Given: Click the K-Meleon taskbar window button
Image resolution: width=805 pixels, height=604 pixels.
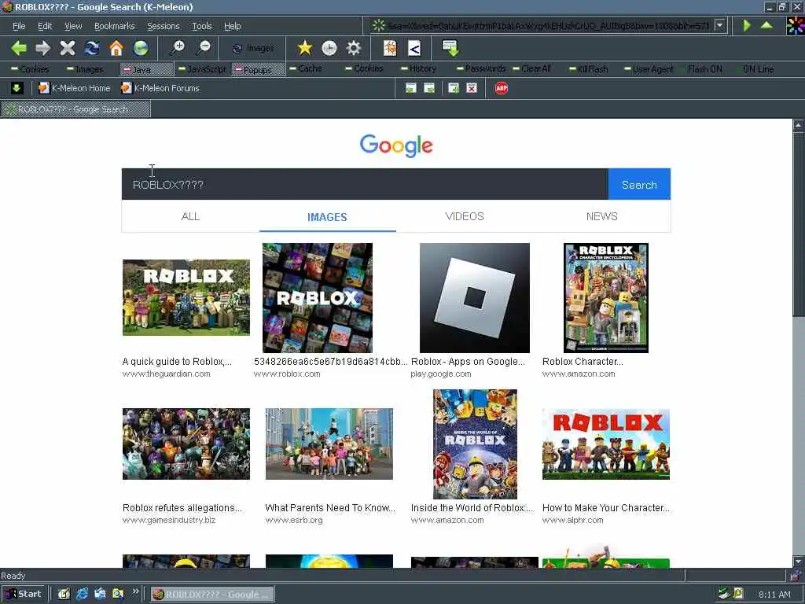Looking at the screenshot, I should pos(212,595).
